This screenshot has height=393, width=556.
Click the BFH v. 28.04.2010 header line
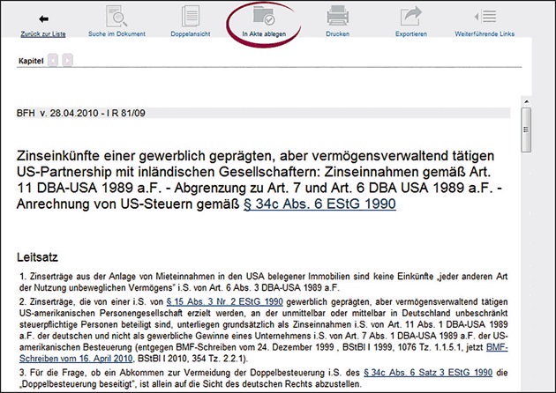click(81, 114)
